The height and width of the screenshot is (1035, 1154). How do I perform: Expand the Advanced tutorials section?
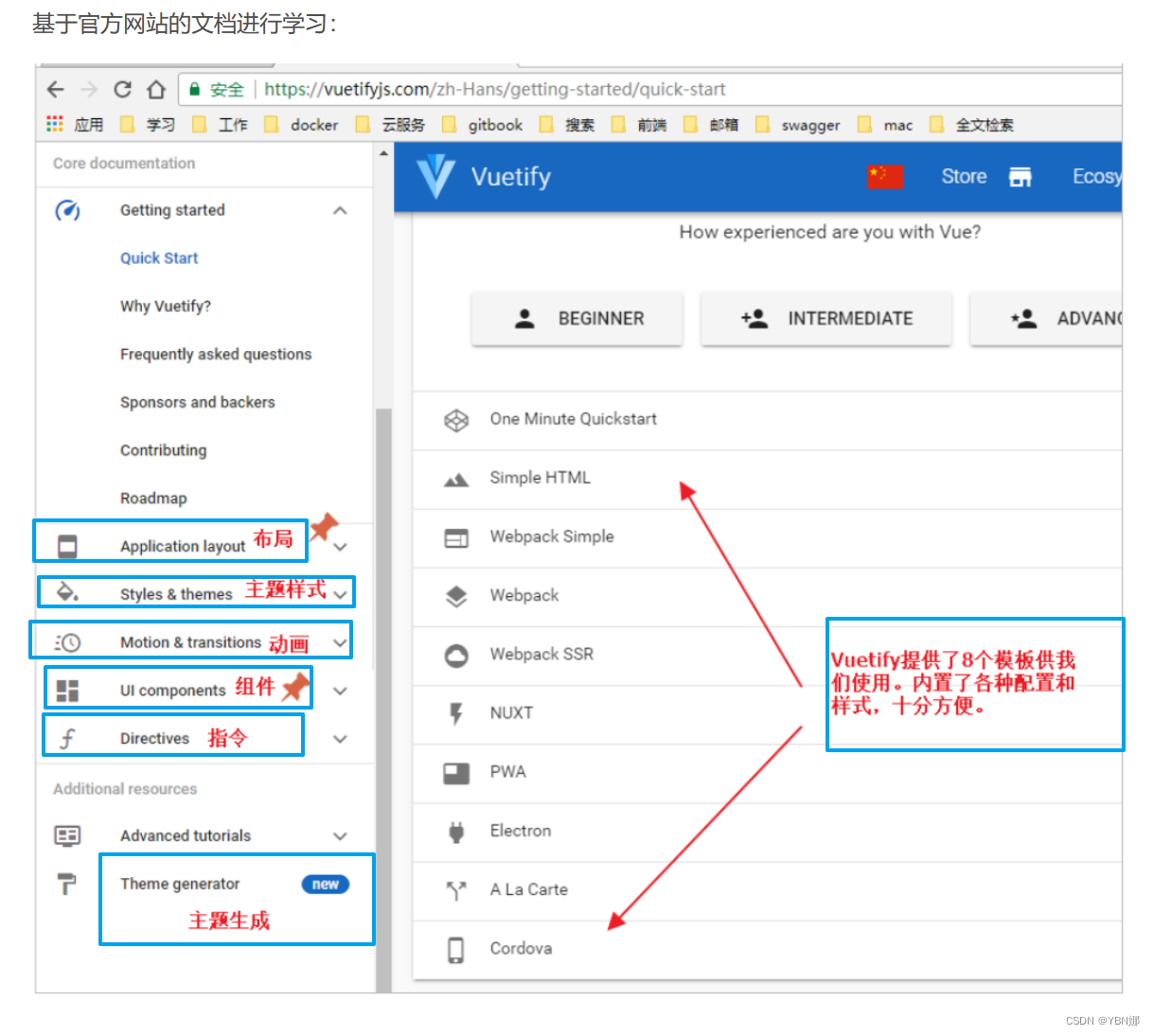point(339,836)
